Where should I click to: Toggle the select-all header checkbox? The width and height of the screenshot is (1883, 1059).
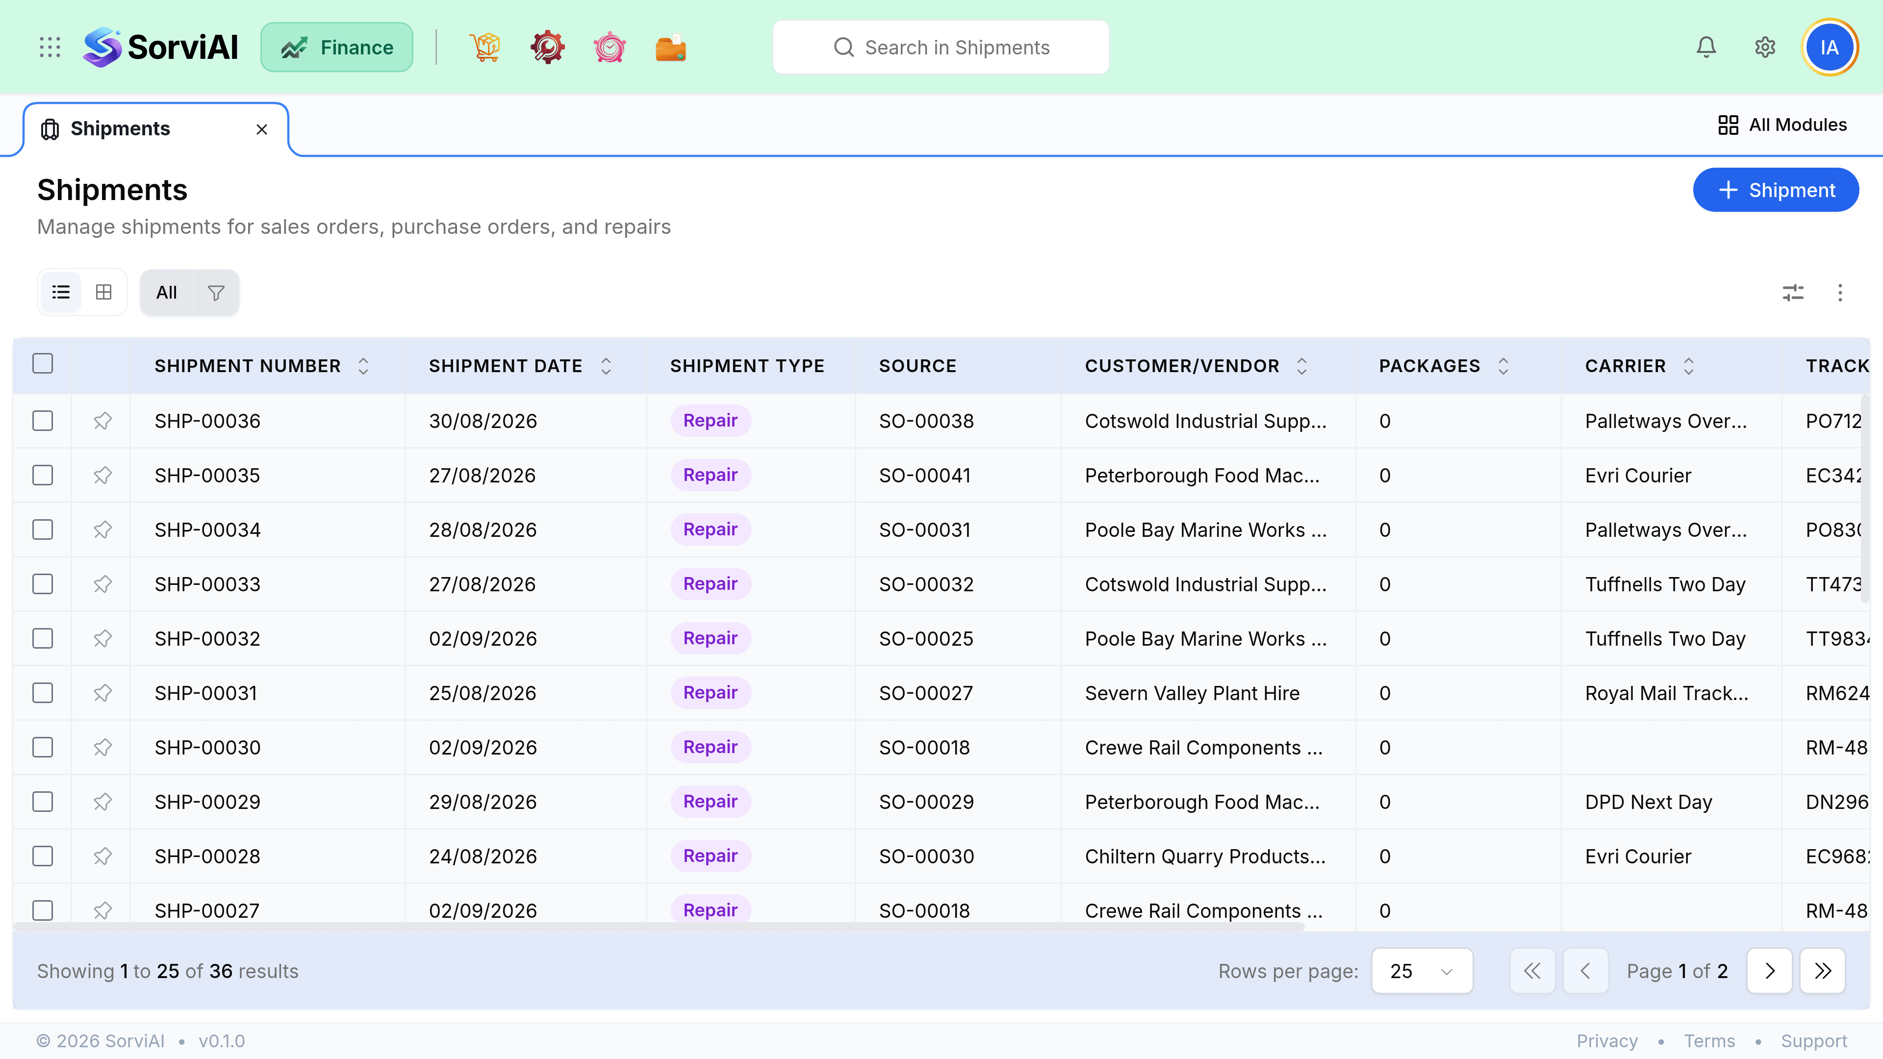42,363
